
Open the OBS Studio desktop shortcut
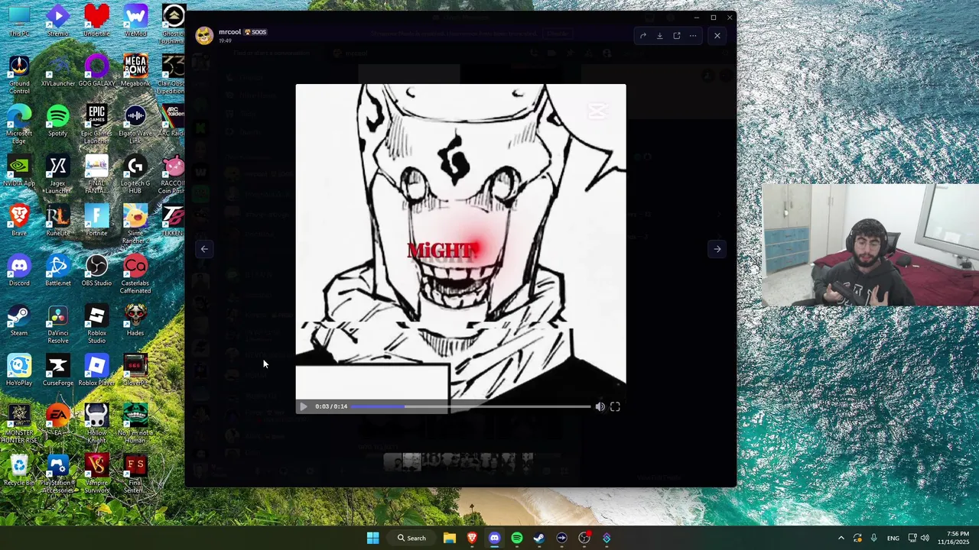[x=96, y=270]
